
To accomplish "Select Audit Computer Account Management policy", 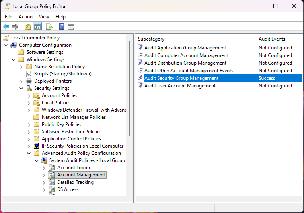I will (x=186, y=55).
